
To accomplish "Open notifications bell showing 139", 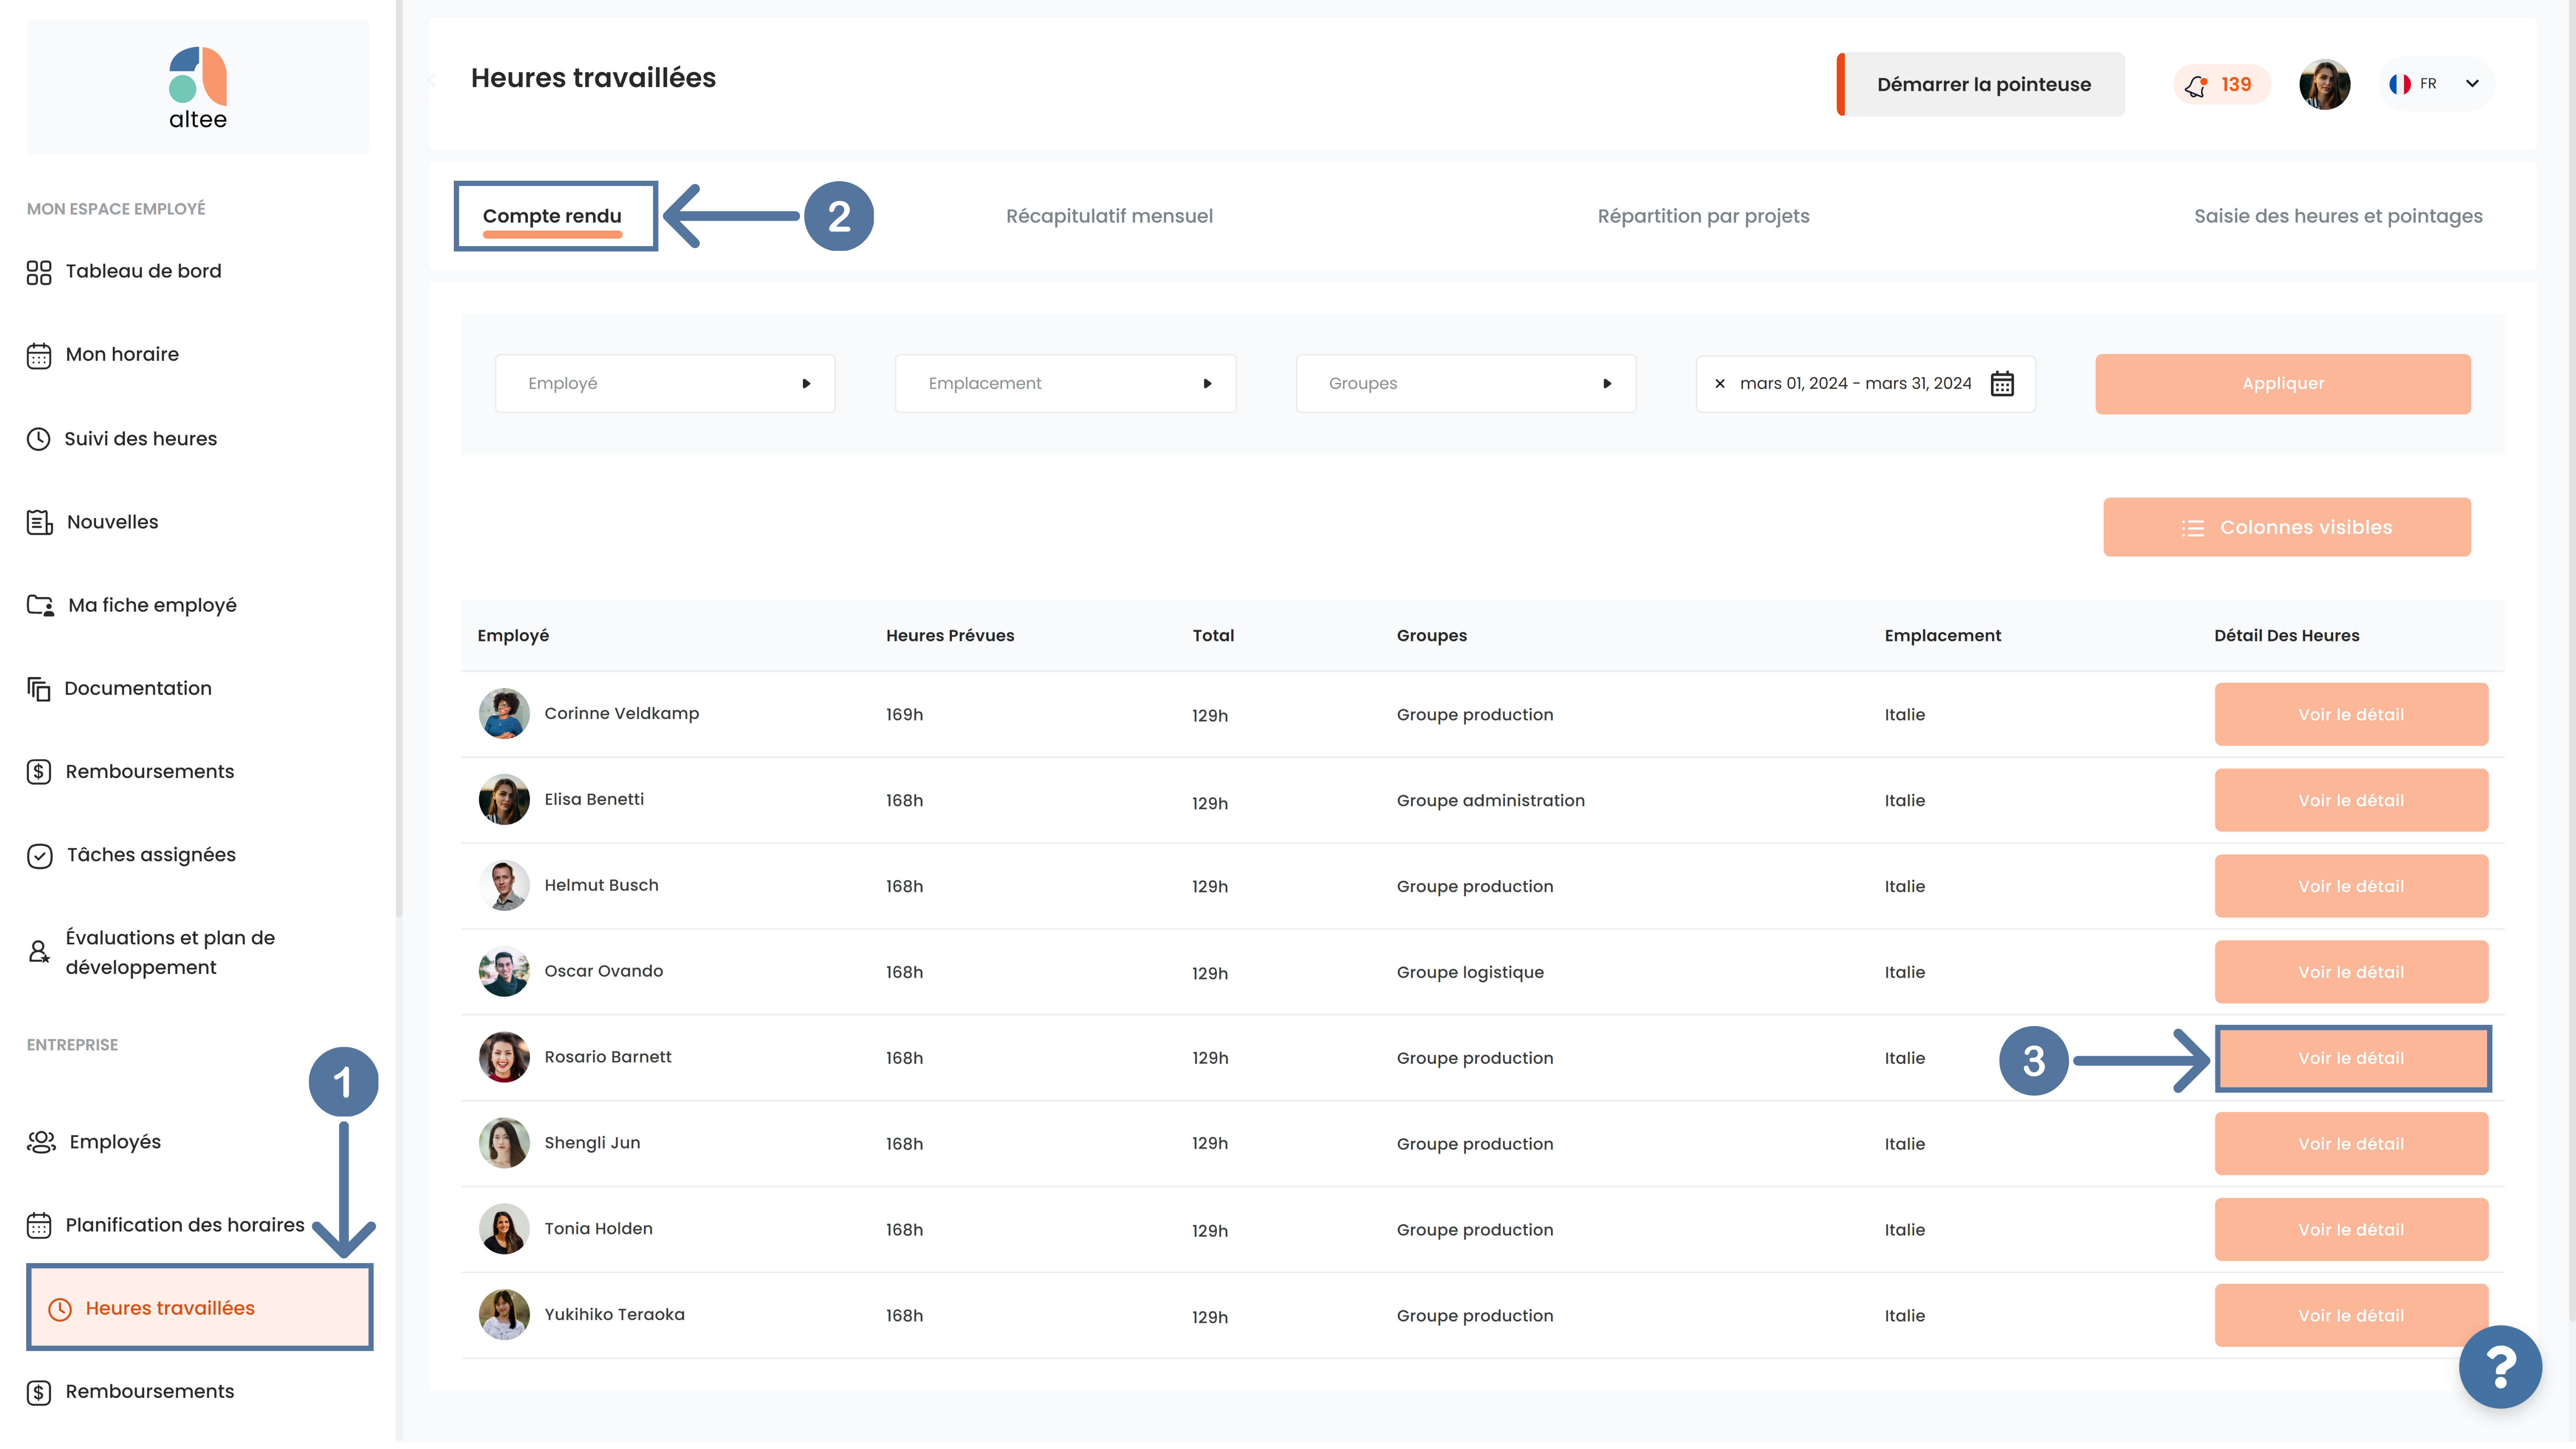I will click(x=2221, y=85).
